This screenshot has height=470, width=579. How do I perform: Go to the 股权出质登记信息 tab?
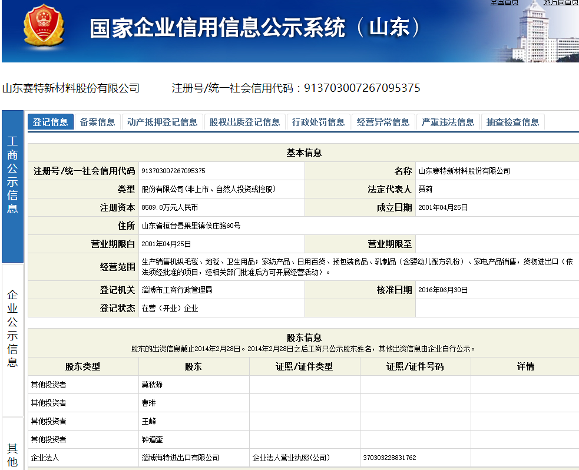pos(245,122)
